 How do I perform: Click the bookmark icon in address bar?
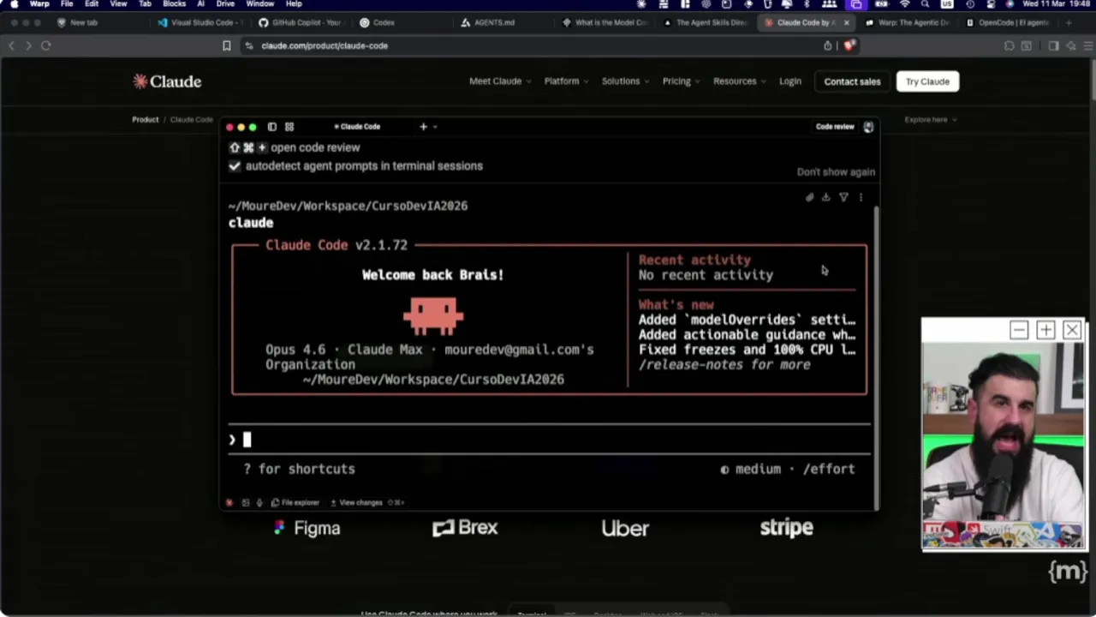point(227,45)
